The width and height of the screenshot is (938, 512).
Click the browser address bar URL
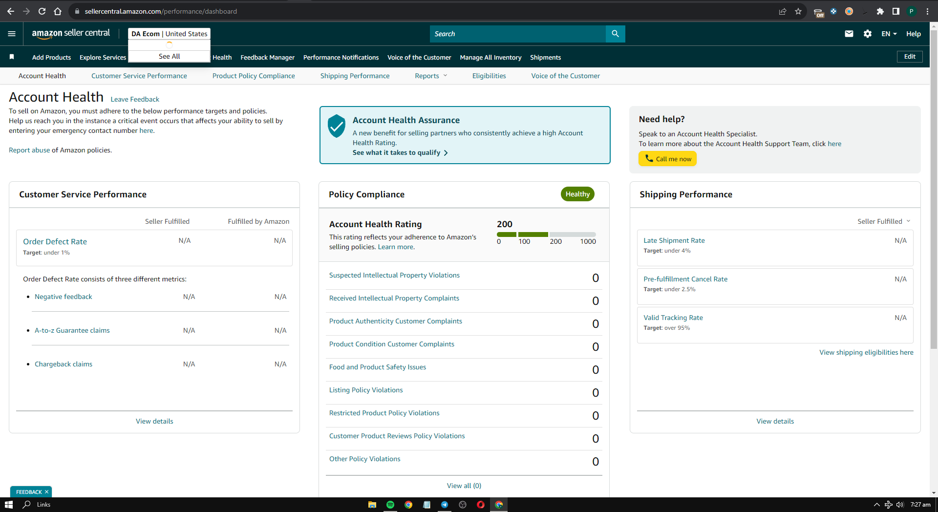point(161,11)
